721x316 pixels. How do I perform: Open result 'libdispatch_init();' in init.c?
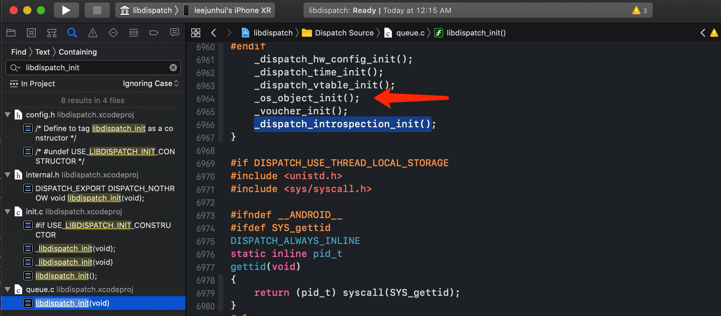[x=66, y=276]
